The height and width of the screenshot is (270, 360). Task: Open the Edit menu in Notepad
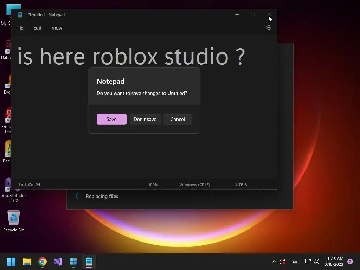click(x=37, y=28)
